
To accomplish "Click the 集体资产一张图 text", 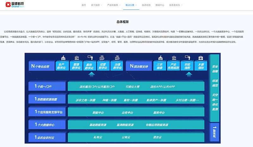I will 156,100.
